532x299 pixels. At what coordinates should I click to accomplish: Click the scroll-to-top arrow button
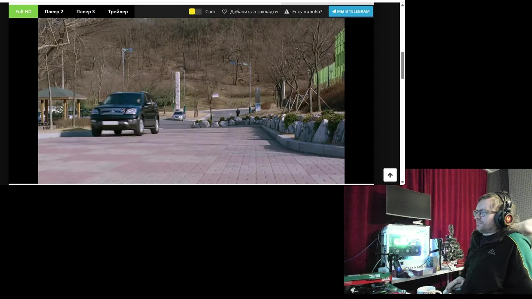[x=390, y=175]
